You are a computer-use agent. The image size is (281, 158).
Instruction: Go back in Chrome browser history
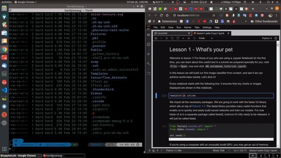[150, 15]
